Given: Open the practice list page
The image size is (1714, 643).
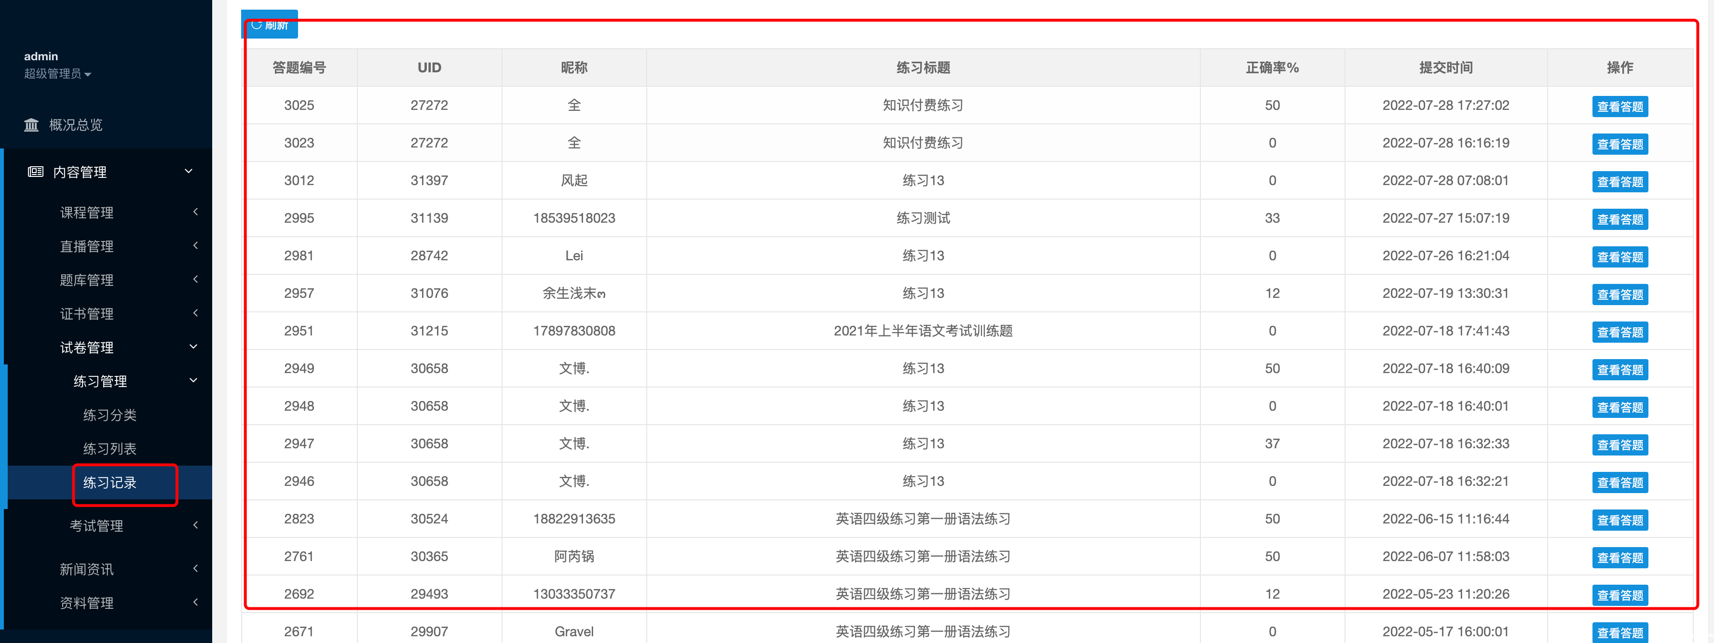Looking at the screenshot, I should tap(110, 449).
